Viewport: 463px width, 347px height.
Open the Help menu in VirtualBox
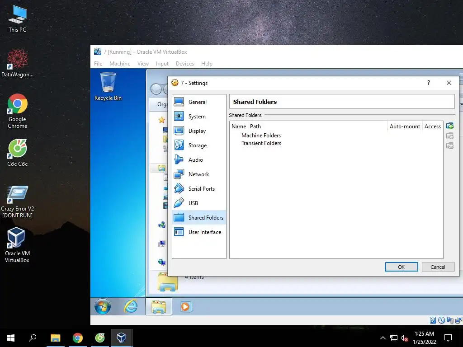tap(207, 63)
